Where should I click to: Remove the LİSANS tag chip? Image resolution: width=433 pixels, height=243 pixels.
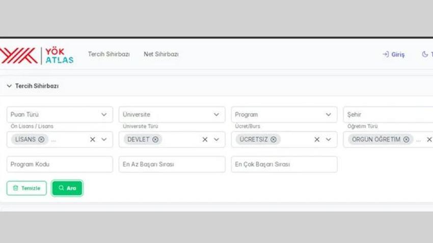(41, 140)
